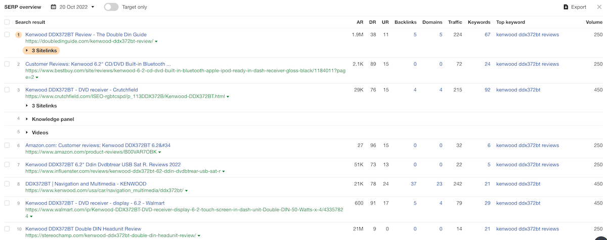Open top keyword for the Amazon.com row
Screen dimensions: 607x240
pos(528,146)
